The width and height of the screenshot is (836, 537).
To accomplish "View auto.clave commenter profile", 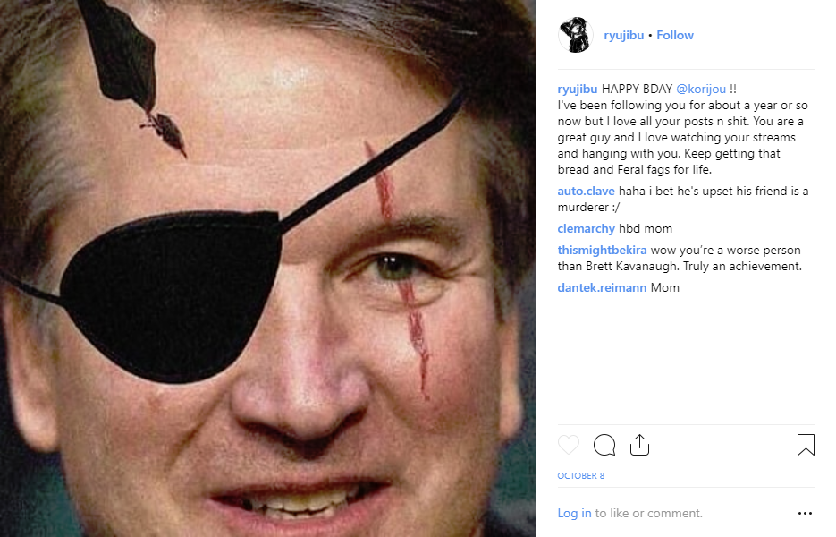I will 586,192.
